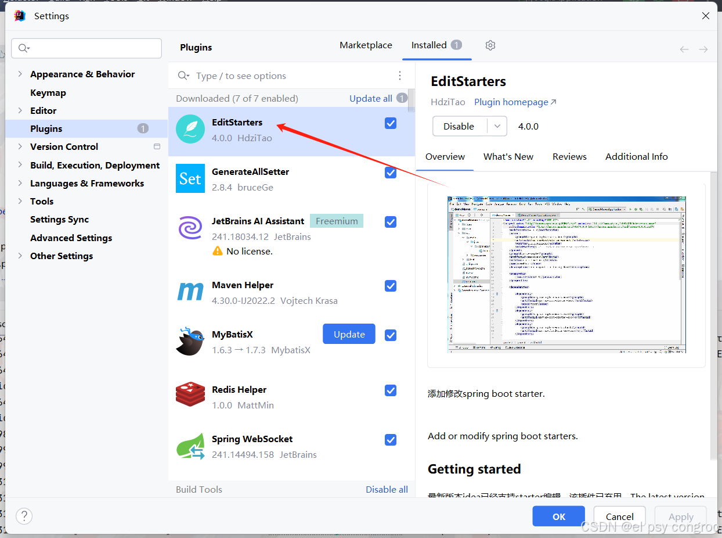Click the plugin list search magnifier icon
722x538 pixels.
(x=183, y=76)
